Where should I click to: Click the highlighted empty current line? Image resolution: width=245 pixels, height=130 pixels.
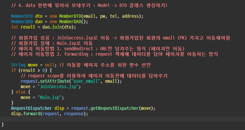123,119
